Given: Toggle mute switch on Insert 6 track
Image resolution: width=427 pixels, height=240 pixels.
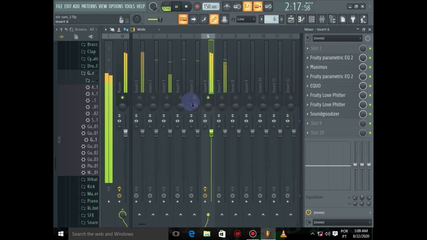Looking at the screenshot, I should 208,98.
